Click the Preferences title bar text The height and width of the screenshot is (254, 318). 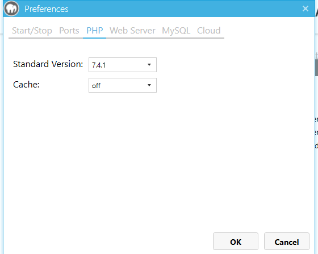(47, 9)
